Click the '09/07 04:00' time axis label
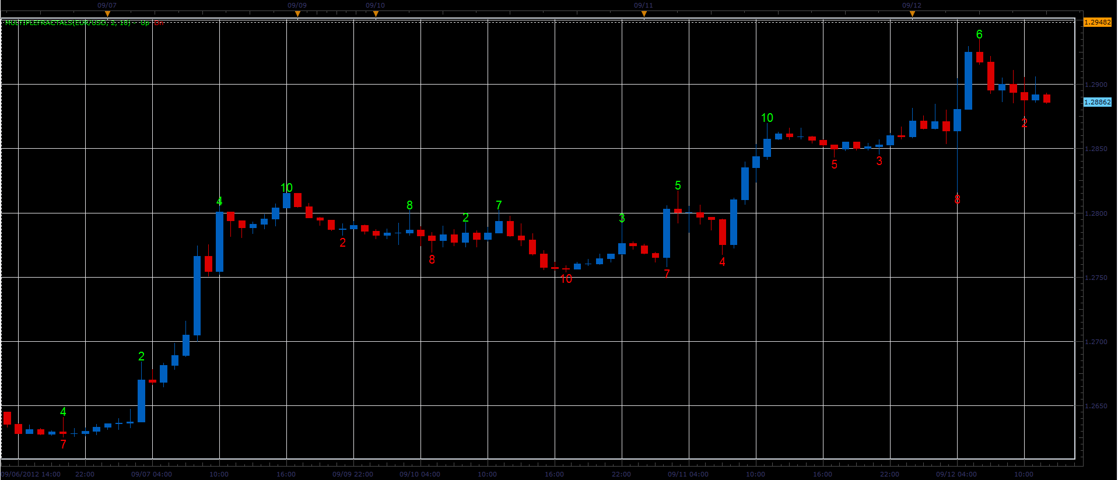Screen dimensions: 1118x480 (x=152, y=474)
